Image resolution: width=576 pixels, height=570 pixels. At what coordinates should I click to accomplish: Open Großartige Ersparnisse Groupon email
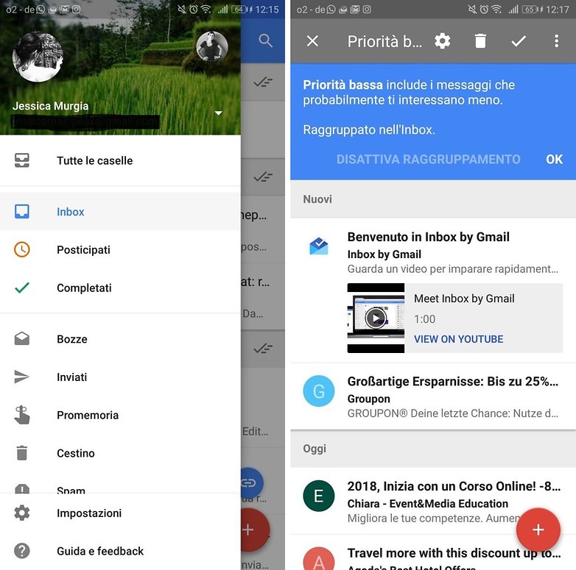(x=433, y=396)
